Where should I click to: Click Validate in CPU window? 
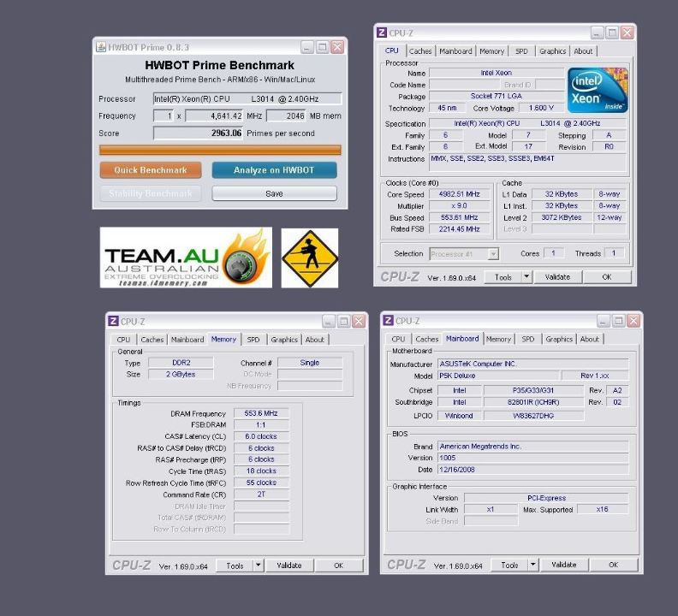[557, 277]
